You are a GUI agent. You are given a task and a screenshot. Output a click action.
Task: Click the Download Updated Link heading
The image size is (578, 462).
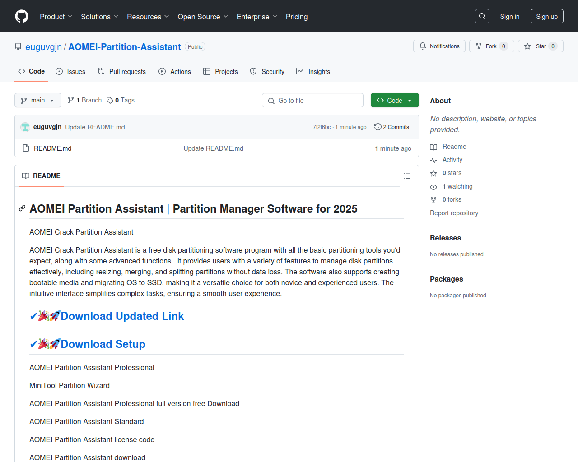(122, 316)
